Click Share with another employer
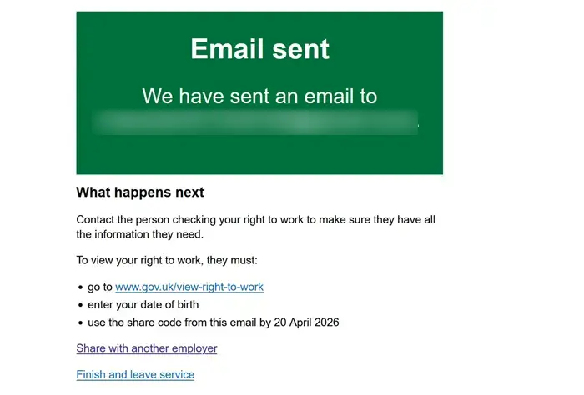 (147, 348)
